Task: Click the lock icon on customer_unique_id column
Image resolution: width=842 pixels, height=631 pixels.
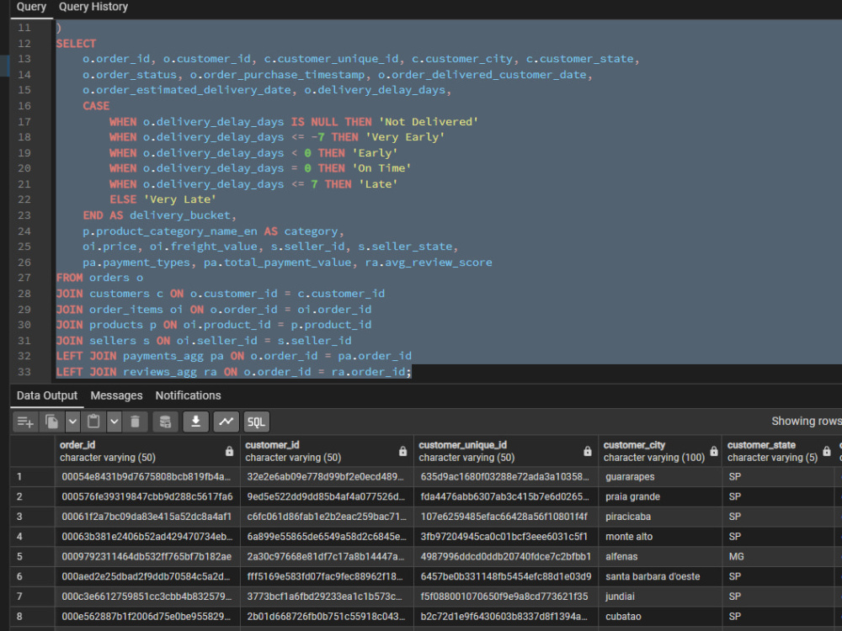Action: (588, 451)
